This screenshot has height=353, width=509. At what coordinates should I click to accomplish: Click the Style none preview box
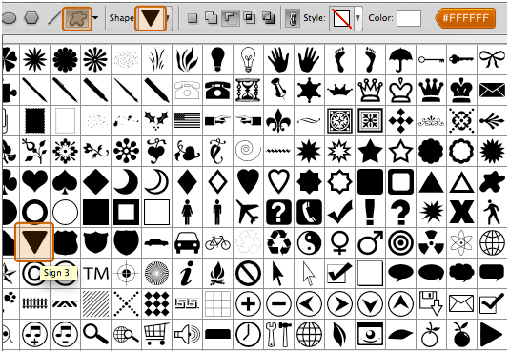[x=341, y=18]
